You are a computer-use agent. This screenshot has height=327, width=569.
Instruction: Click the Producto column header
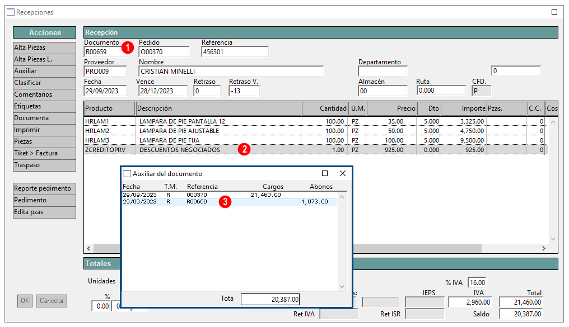[x=109, y=108]
